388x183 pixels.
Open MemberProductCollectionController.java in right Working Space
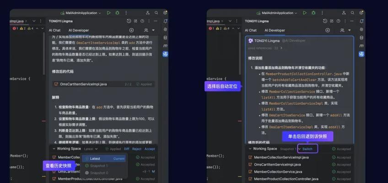point(286,179)
